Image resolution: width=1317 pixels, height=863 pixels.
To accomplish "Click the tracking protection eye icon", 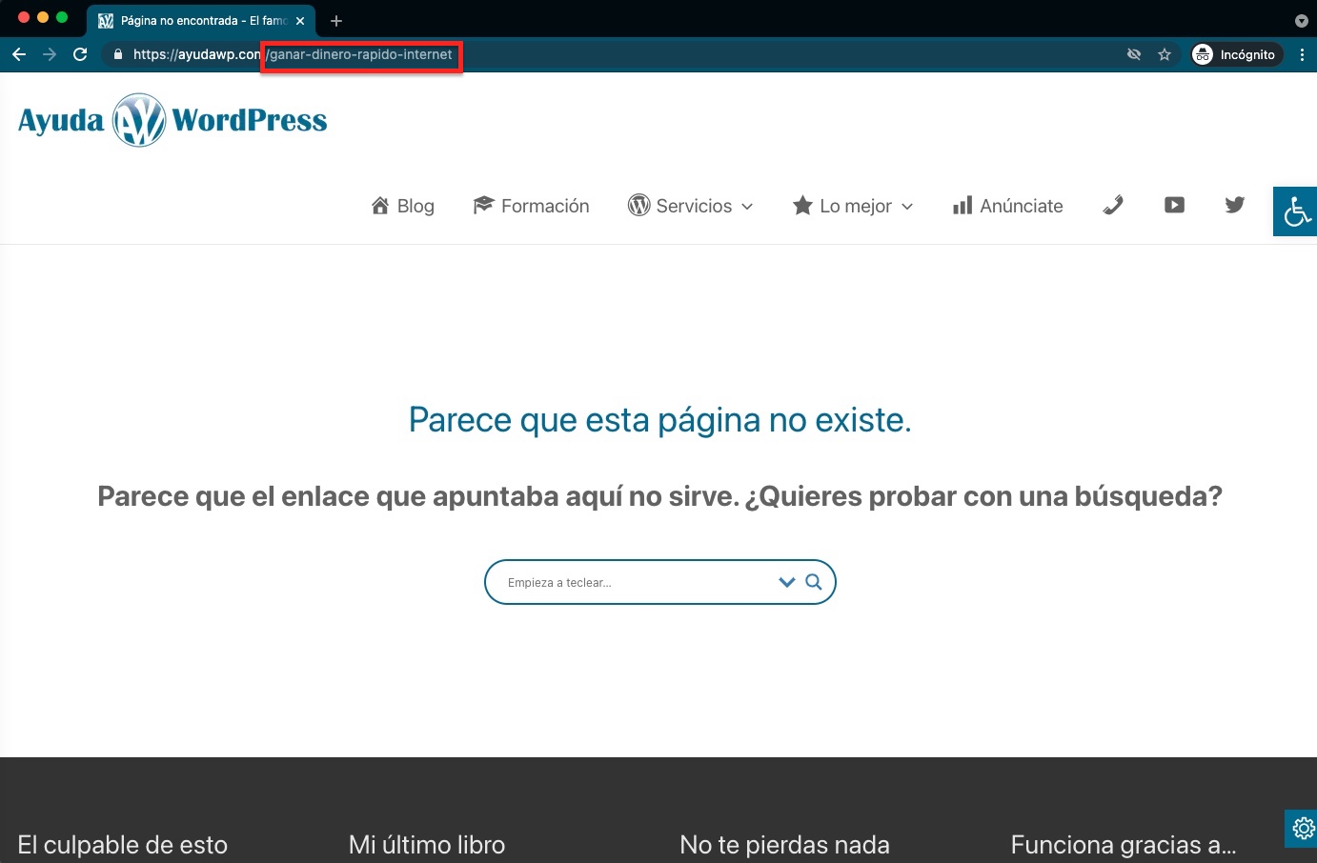I will click(1134, 54).
